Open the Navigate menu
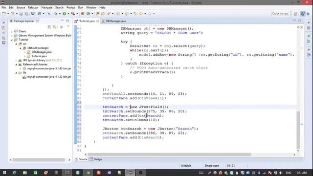The height and width of the screenshot is (176, 313). click(x=47, y=7)
